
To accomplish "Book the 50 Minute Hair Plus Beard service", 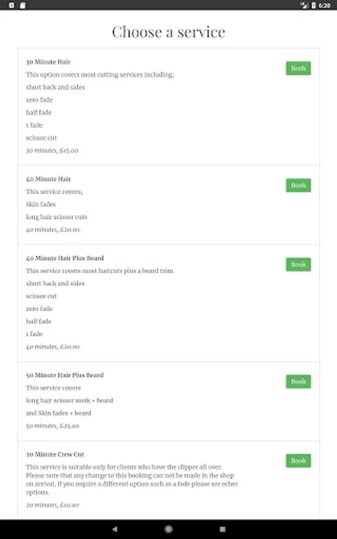I will point(298,381).
